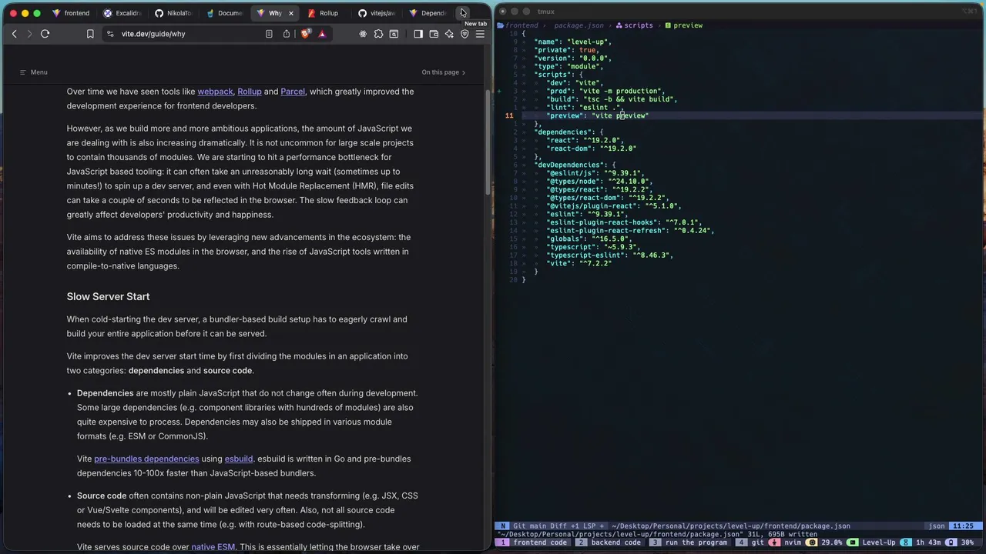This screenshot has width=986, height=554.
Task: Open Leo AI sparkle icon
Action: pyautogui.click(x=449, y=34)
